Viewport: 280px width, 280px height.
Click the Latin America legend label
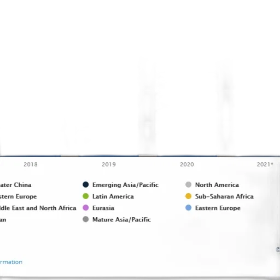113,196
